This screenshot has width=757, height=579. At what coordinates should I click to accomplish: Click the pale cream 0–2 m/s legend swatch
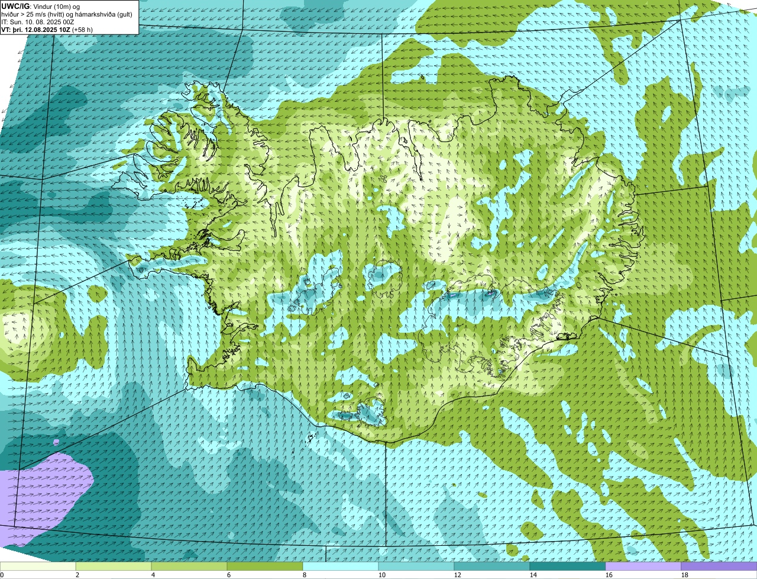pyautogui.click(x=38, y=567)
